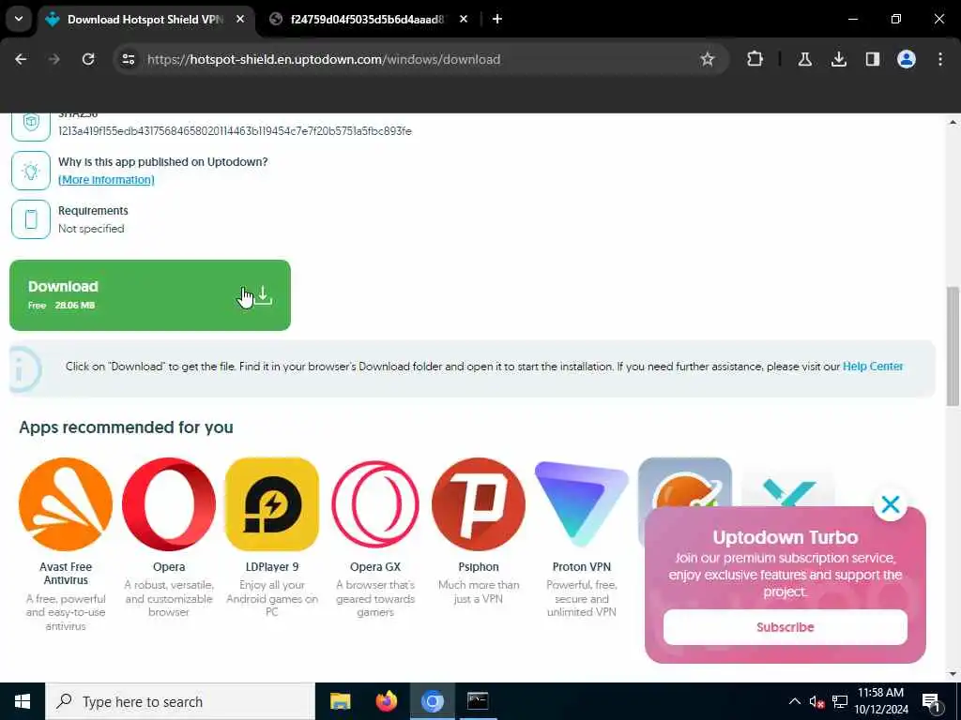Viewport: 961px width, 720px height.
Task: Open the tab search dropdown arrow
Action: (x=19, y=19)
